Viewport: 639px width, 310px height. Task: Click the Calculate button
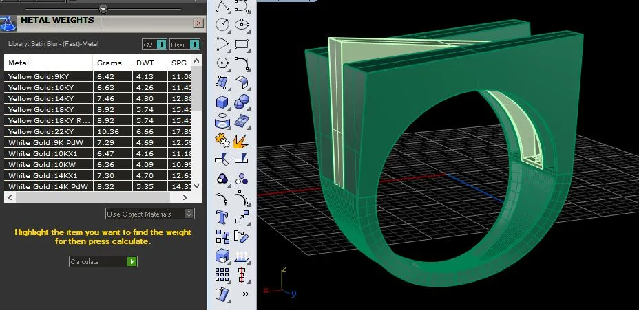tap(103, 261)
